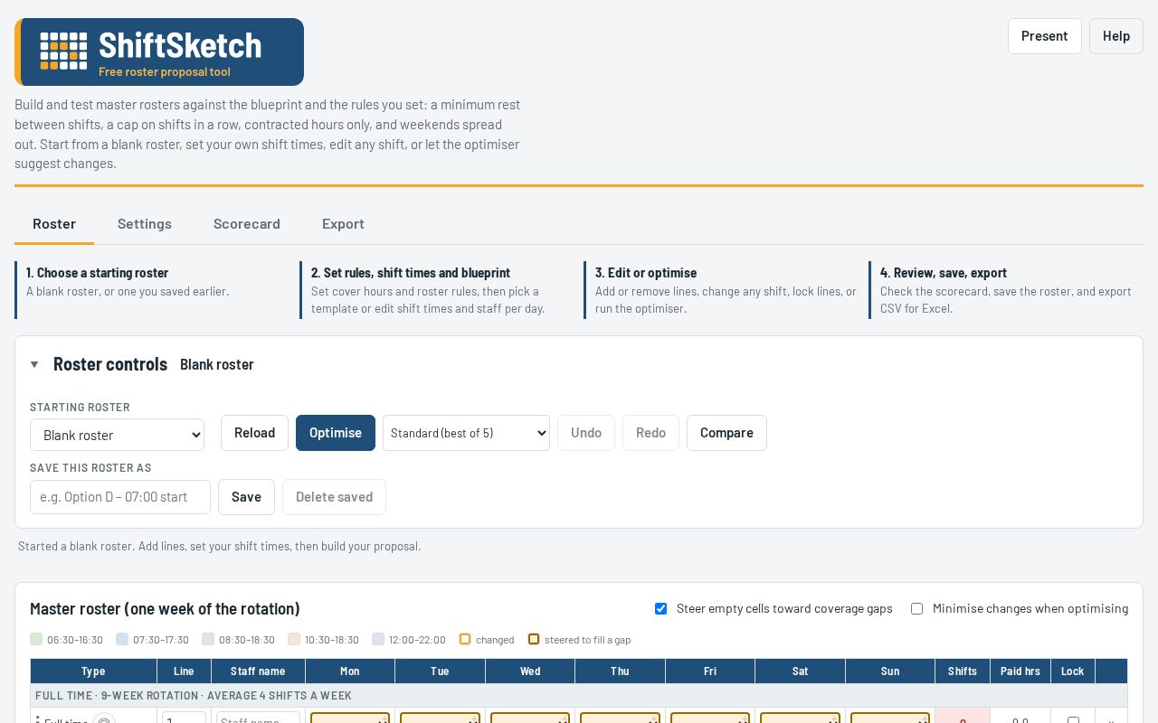Open the Standard (best of 5) optimiser dropdown
This screenshot has width=1158, height=723.
(x=466, y=433)
